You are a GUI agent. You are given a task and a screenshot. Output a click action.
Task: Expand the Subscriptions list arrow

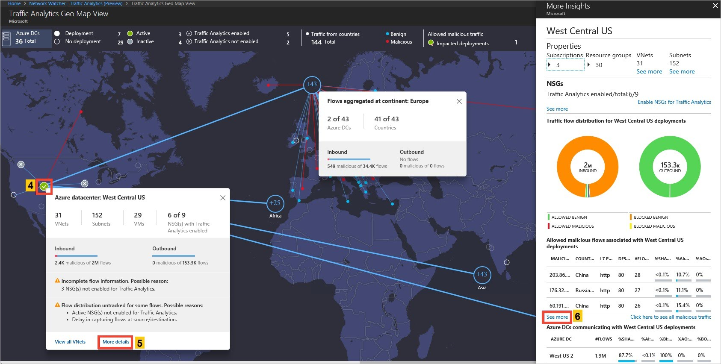550,65
